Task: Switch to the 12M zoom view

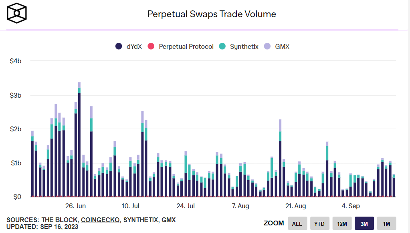Action: (x=341, y=223)
